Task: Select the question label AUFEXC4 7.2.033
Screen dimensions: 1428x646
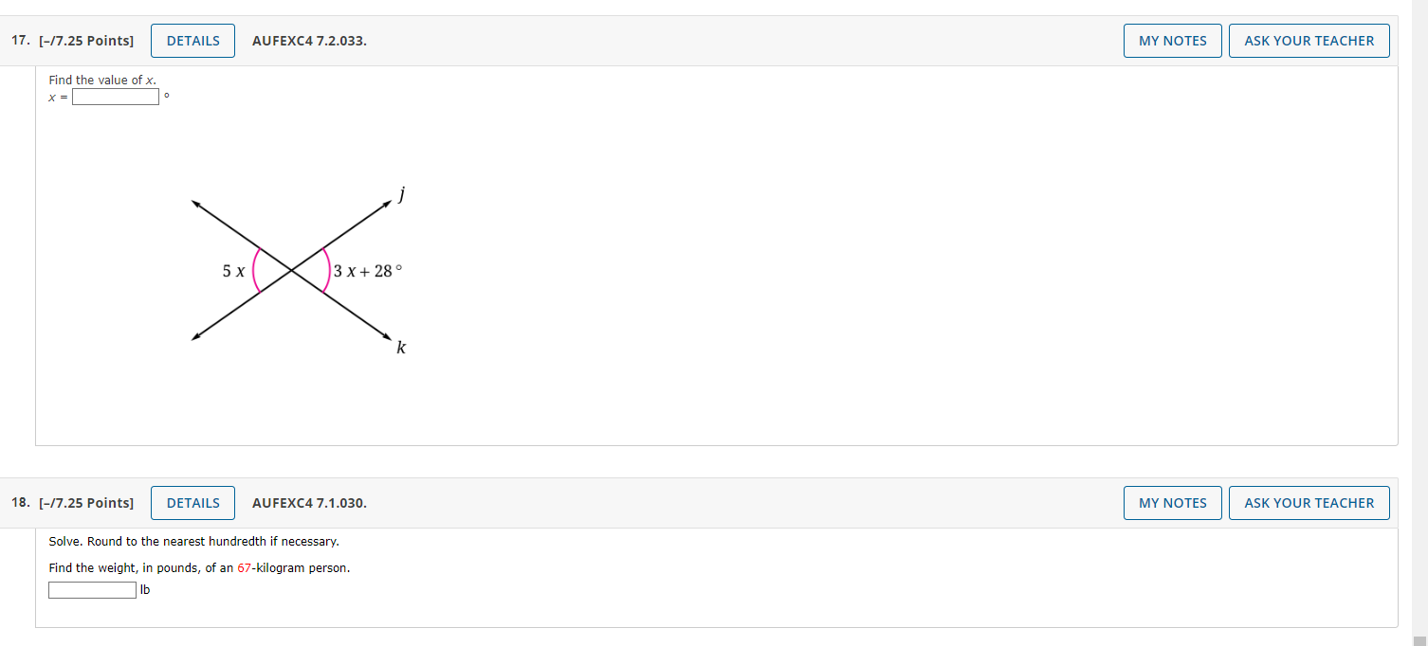Action: click(309, 40)
